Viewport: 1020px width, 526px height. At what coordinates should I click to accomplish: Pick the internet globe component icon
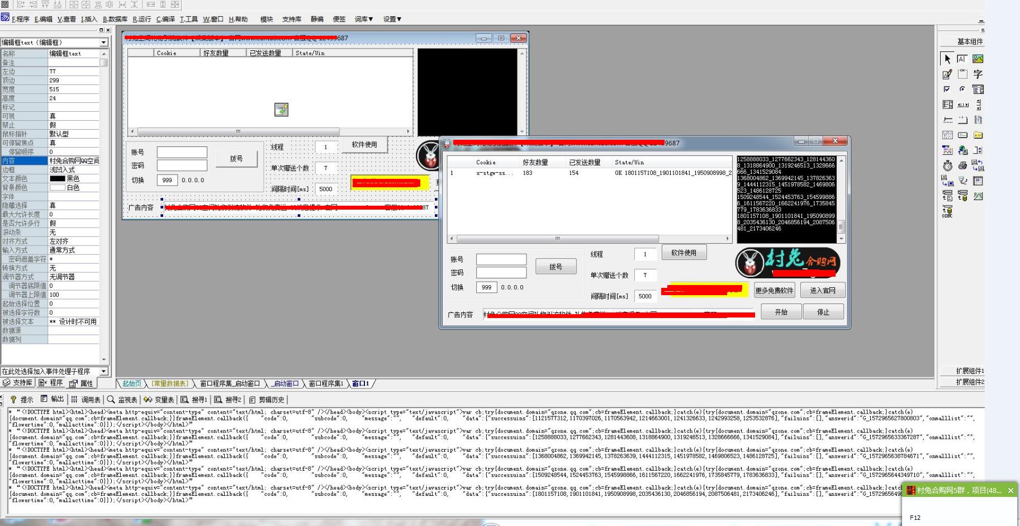click(x=962, y=150)
